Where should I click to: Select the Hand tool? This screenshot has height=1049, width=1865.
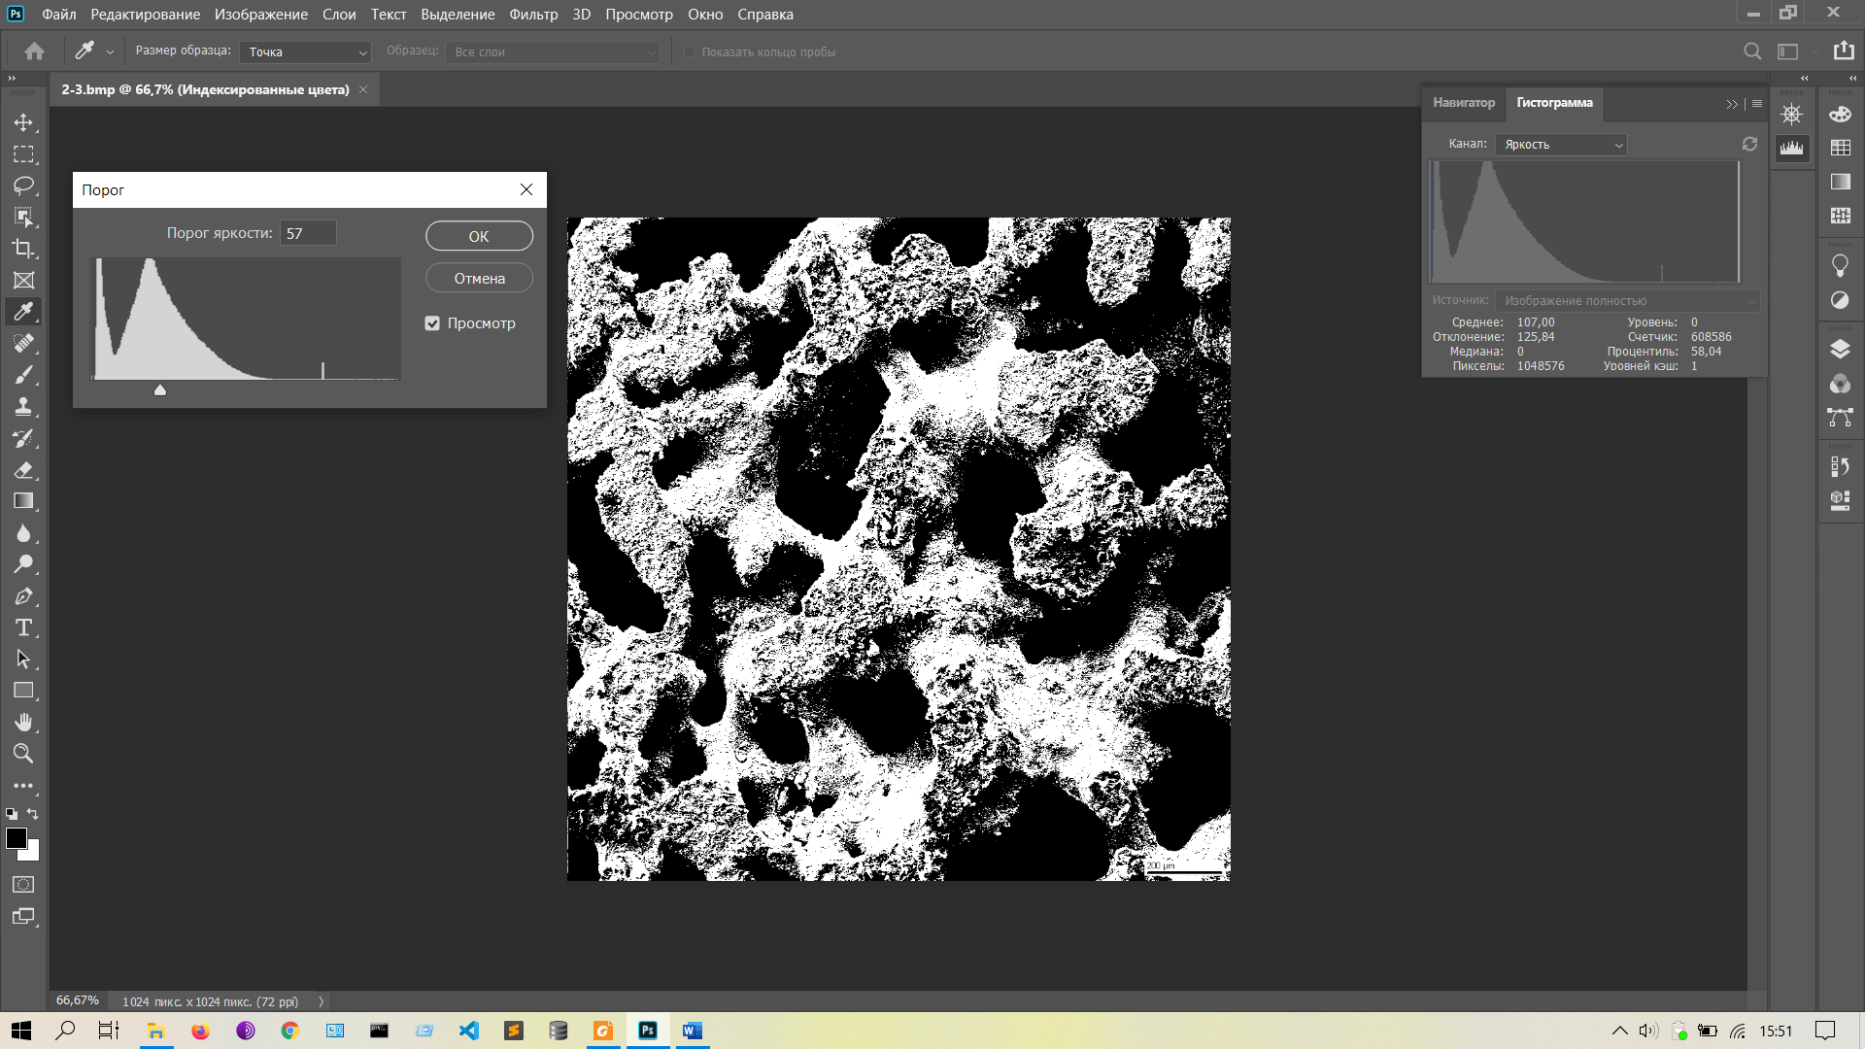click(23, 722)
